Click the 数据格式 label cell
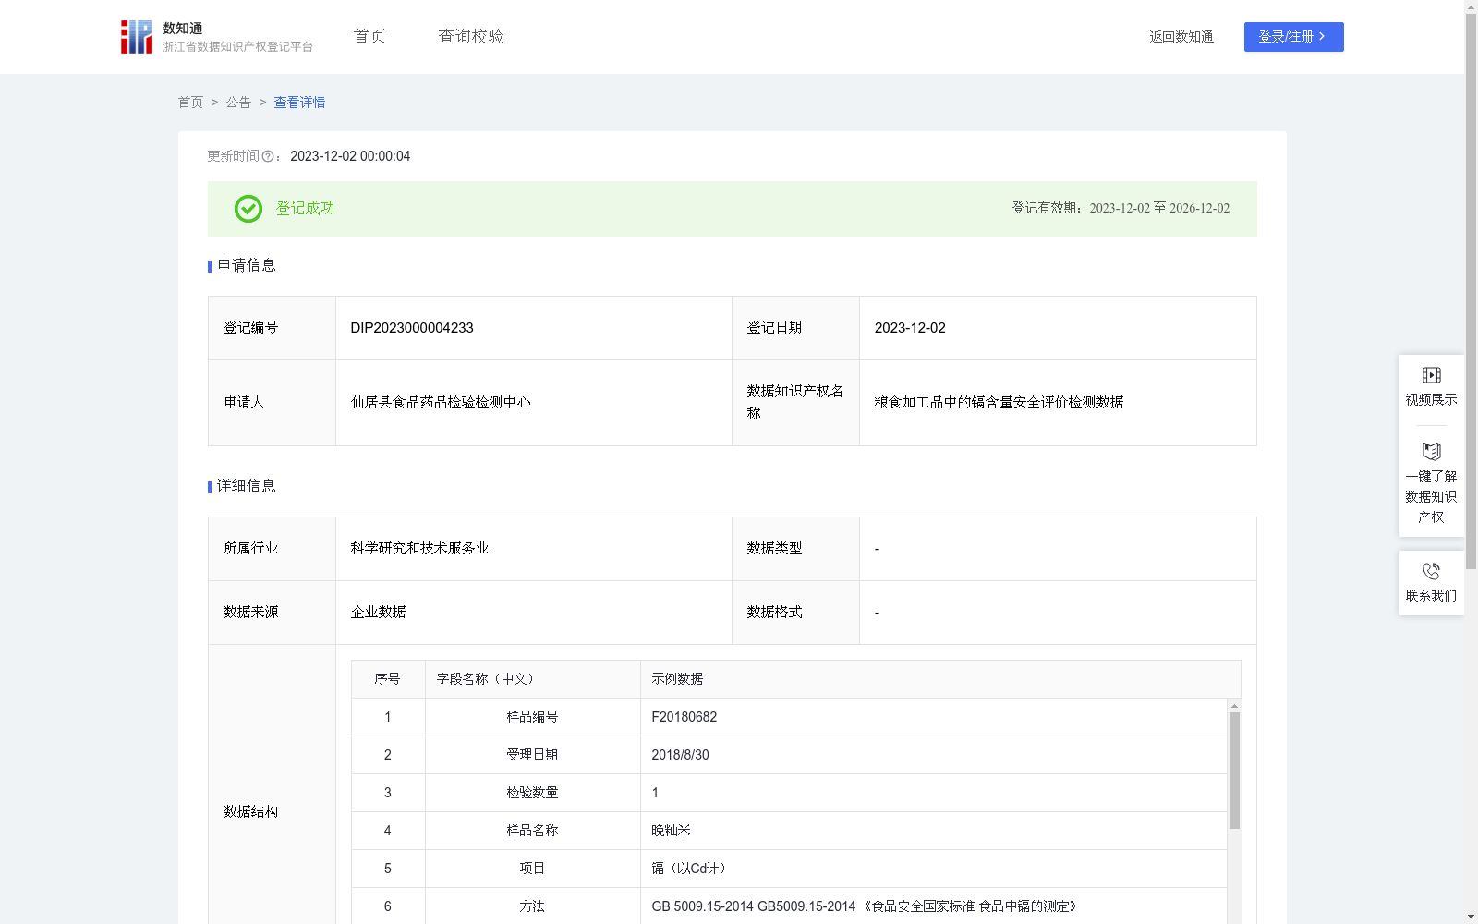Image resolution: width=1478 pixels, height=924 pixels. (795, 613)
